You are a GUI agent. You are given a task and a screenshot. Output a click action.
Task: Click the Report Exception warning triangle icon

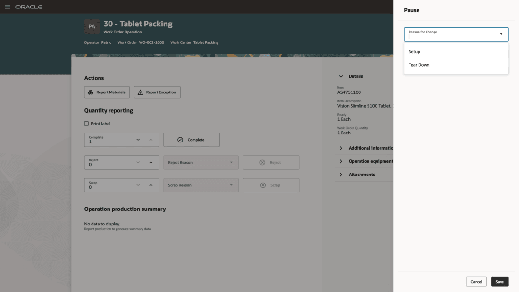(140, 92)
